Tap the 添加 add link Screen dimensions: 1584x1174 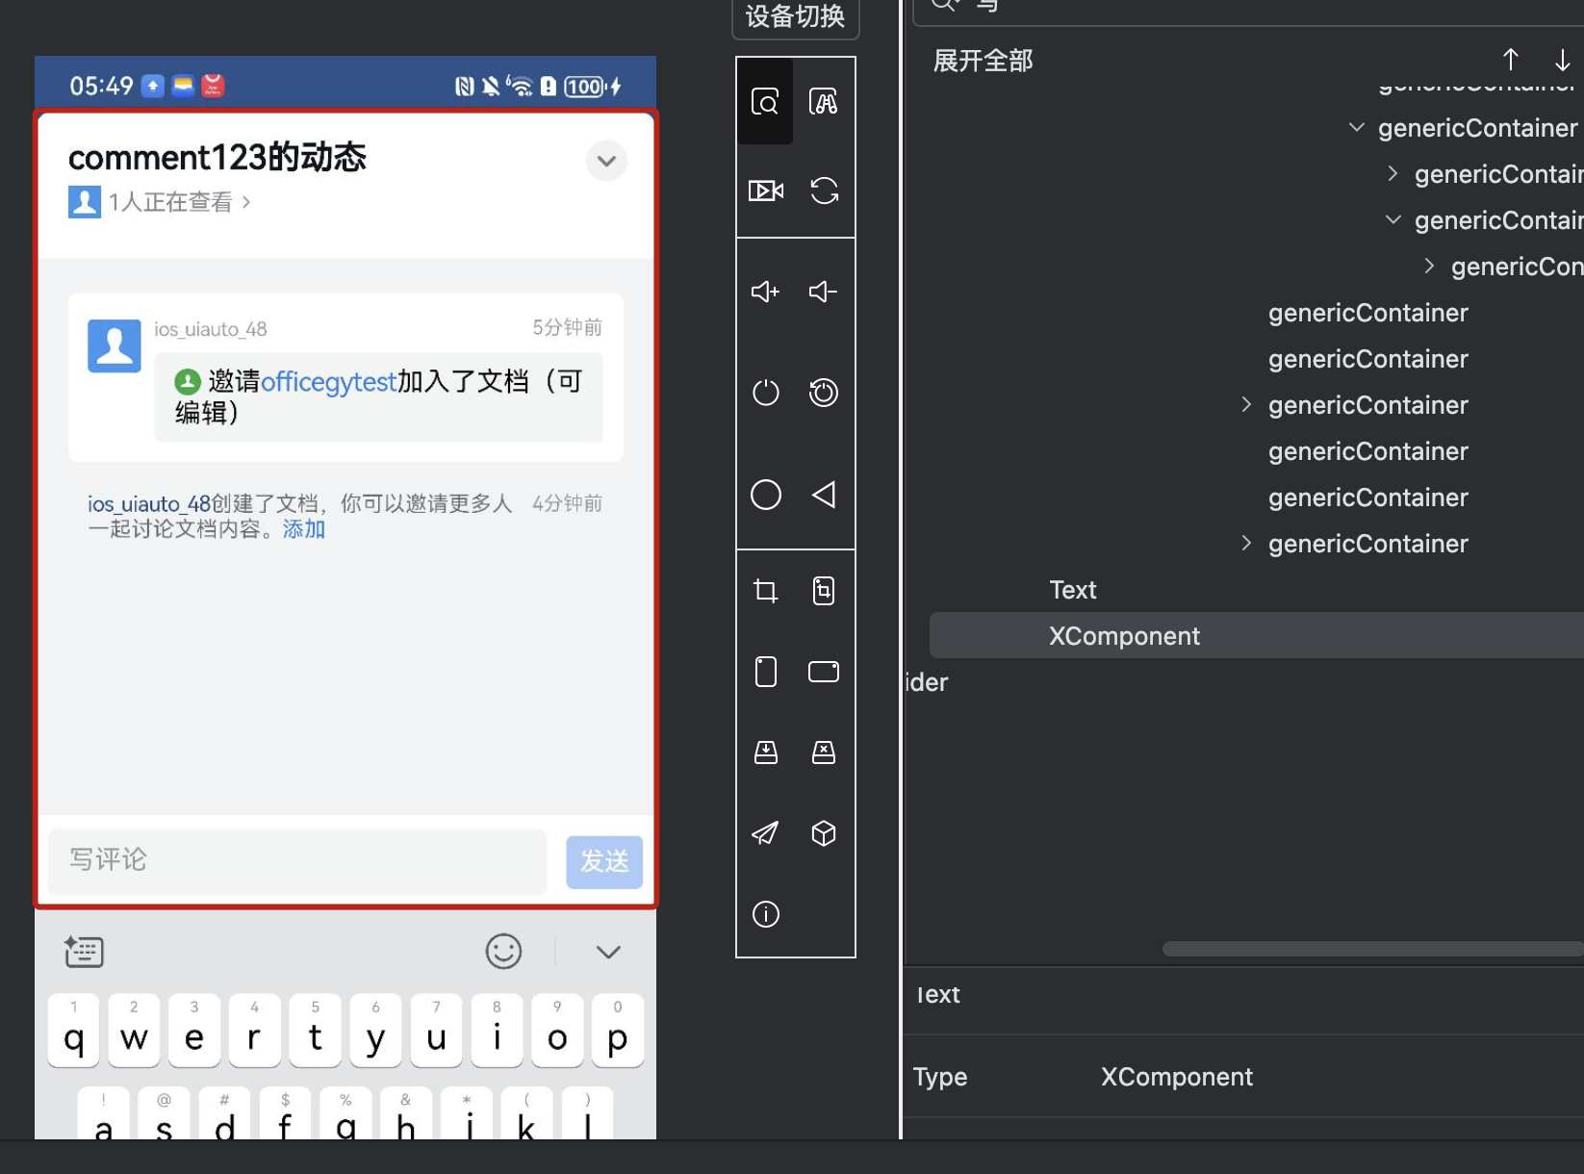pyautogui.click(x=304, y=529)
